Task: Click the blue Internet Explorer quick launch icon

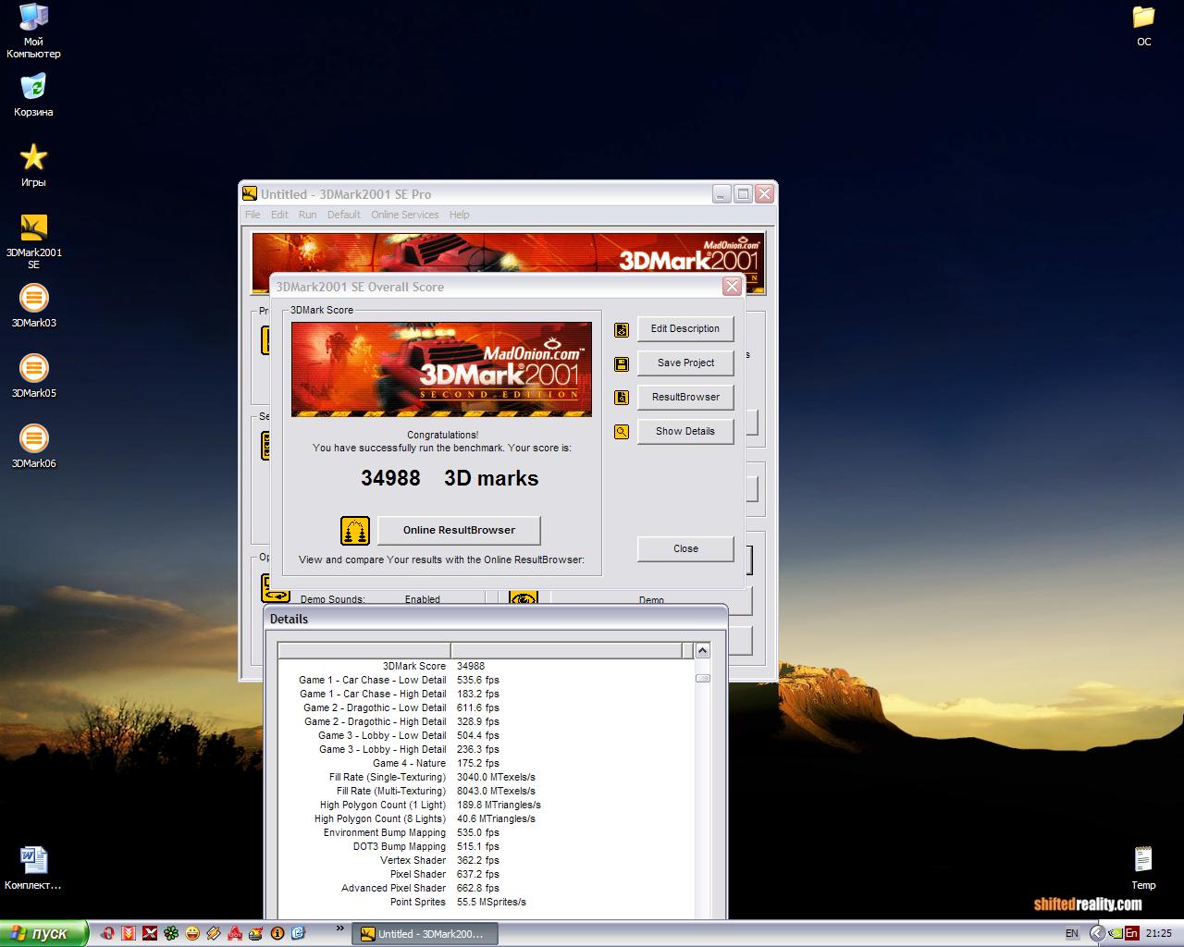Action: (x=298, y=934)
